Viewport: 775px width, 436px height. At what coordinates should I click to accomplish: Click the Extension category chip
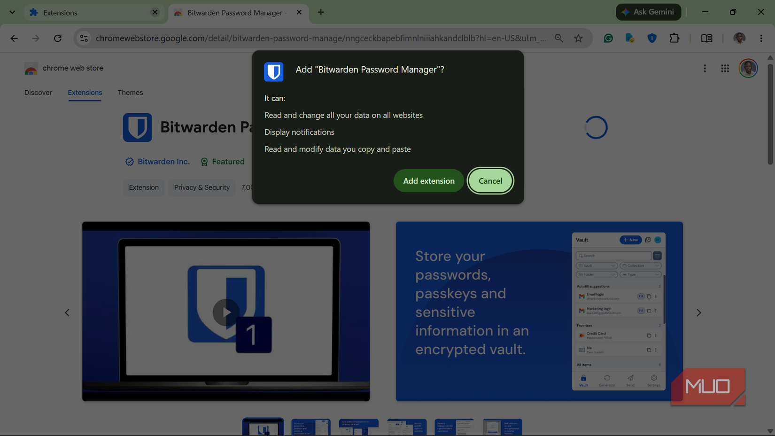tap(144, 187)
